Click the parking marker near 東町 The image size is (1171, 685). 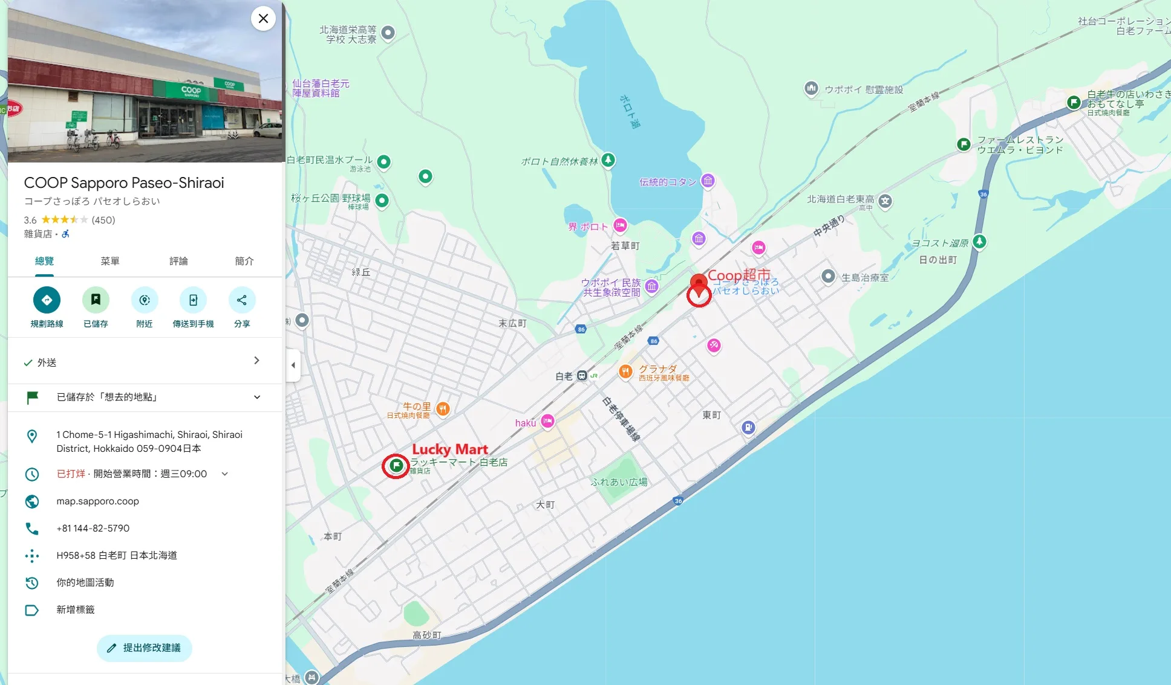(x=748, y=427)
